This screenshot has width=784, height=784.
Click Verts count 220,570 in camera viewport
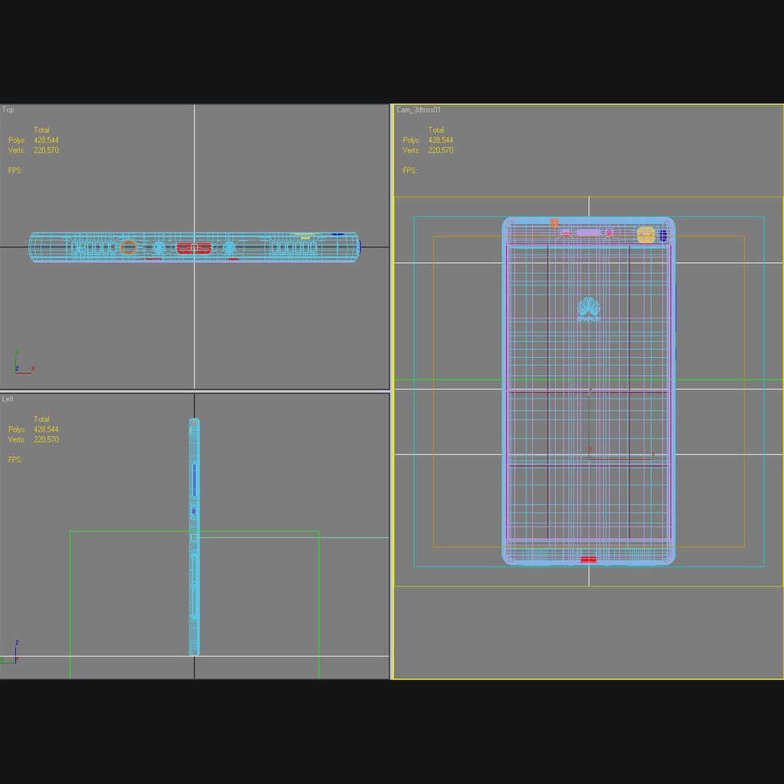[441, 150]
